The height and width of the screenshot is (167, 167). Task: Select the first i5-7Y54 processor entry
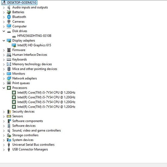tap(46, 93)
